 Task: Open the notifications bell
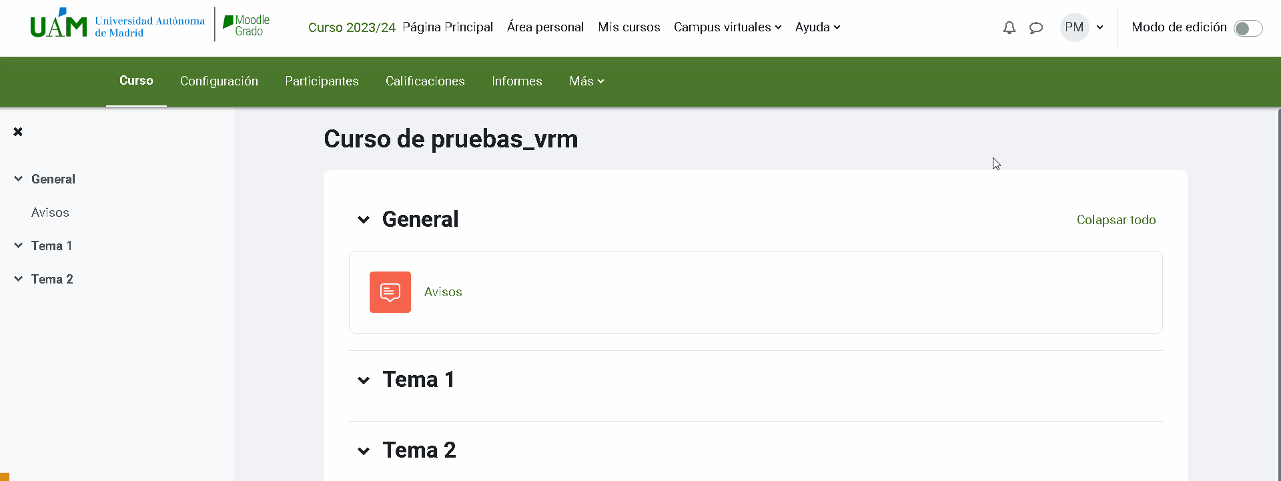[x=1009, y=27]
